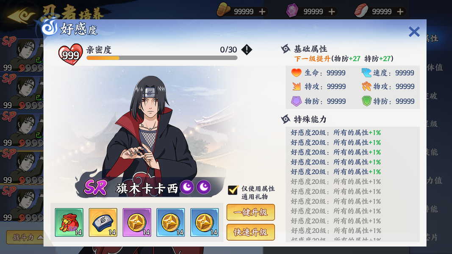Select the red SR gift bag item
The height and width of the screenshot is (254, 452).
click(69, 222)
